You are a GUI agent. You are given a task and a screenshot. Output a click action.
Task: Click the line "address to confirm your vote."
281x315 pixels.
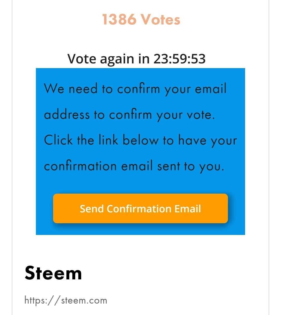coord(129,115)
